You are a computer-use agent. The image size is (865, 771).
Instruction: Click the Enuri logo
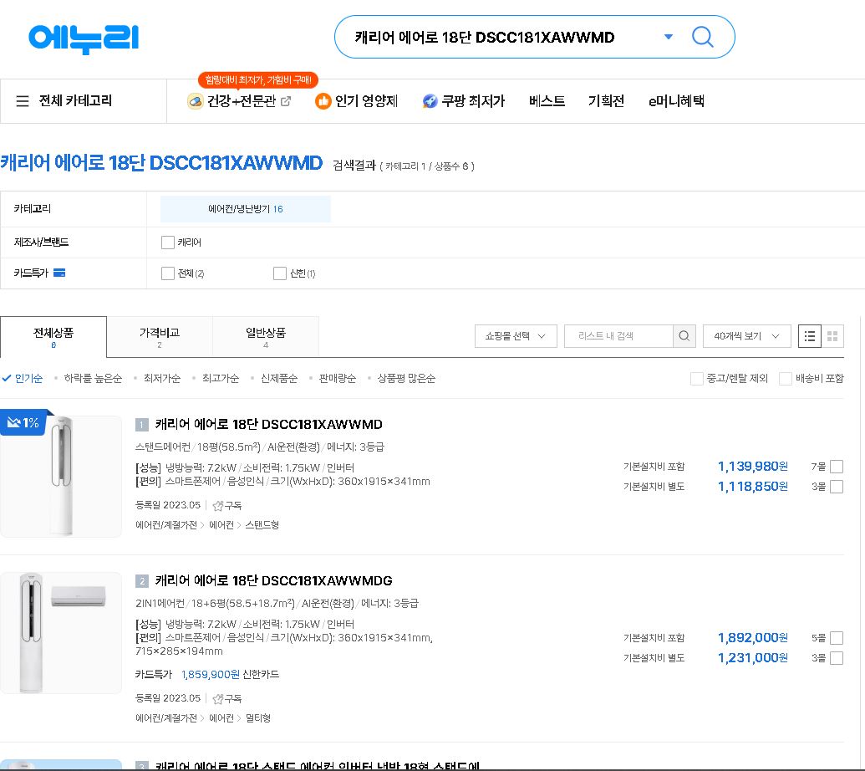pos(84,38)
